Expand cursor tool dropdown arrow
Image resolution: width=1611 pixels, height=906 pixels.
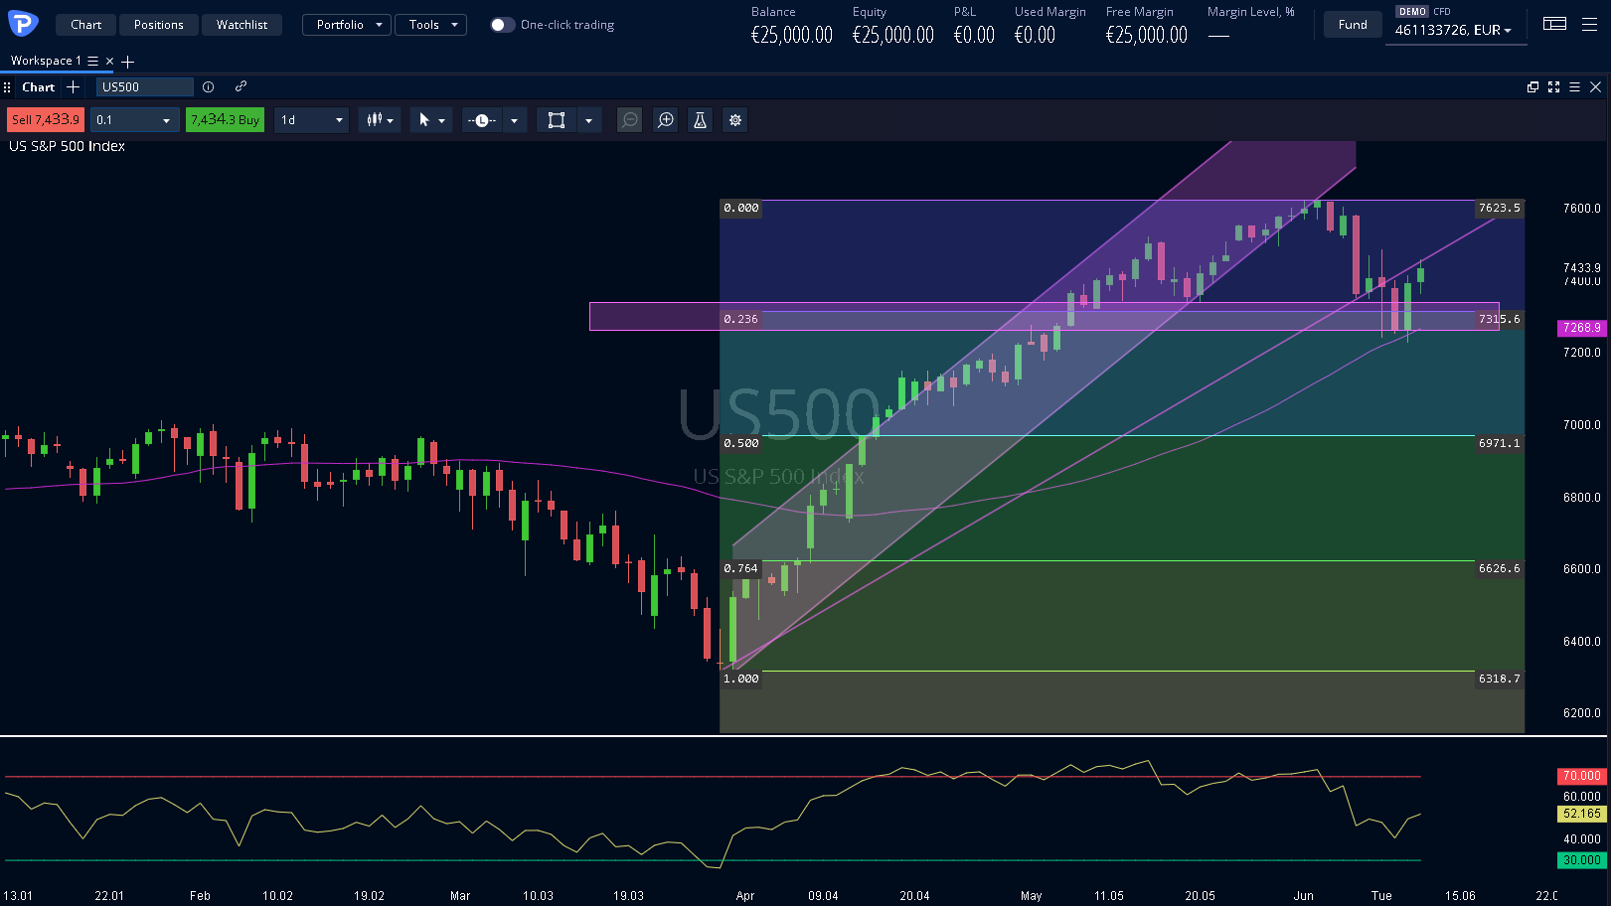click(442, 120)
